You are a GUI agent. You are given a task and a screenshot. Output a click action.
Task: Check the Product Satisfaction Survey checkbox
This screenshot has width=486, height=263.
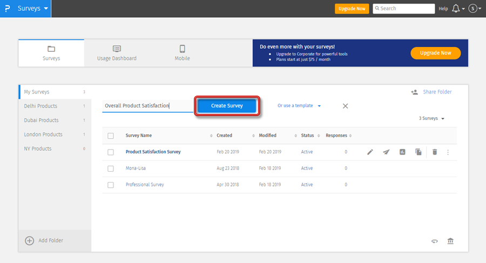(x=111, y=152)
